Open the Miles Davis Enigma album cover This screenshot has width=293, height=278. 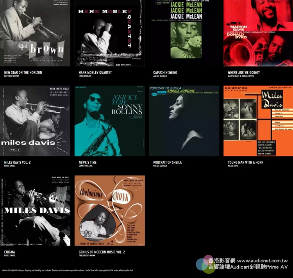point(35,211)
